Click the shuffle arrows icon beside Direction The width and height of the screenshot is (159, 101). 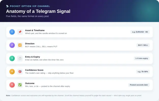point(20,45)
